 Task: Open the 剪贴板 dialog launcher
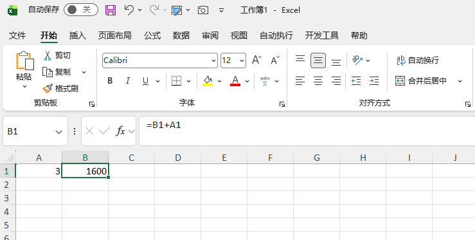tap(92, 104)
